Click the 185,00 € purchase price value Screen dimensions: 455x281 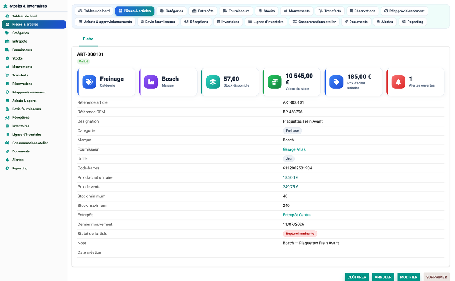[290, 177]
